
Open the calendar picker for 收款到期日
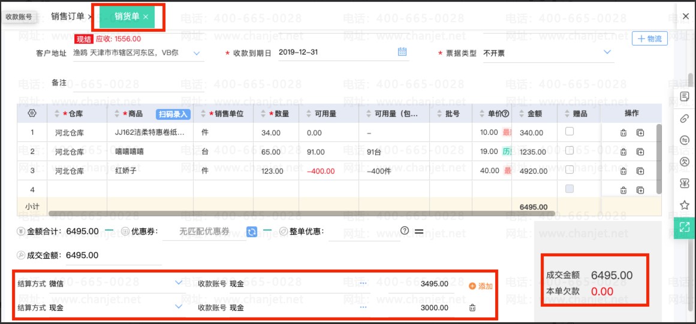tap(402, 52)
